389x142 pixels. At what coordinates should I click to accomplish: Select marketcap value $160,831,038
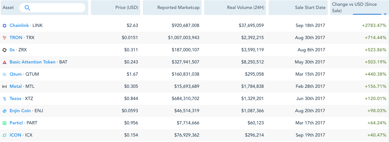tap(186, 74)
